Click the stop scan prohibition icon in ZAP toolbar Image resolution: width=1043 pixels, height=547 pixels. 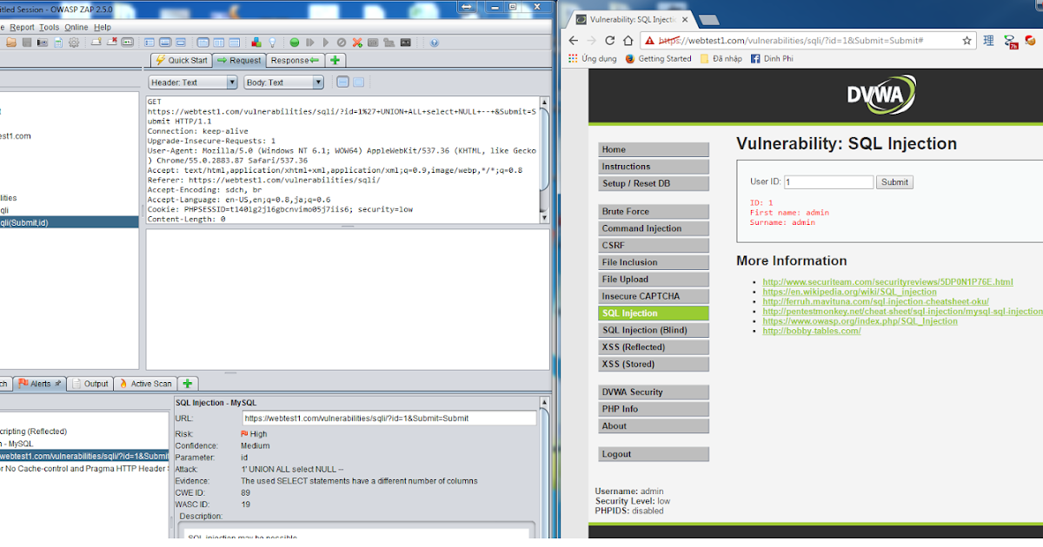point(340,41)
